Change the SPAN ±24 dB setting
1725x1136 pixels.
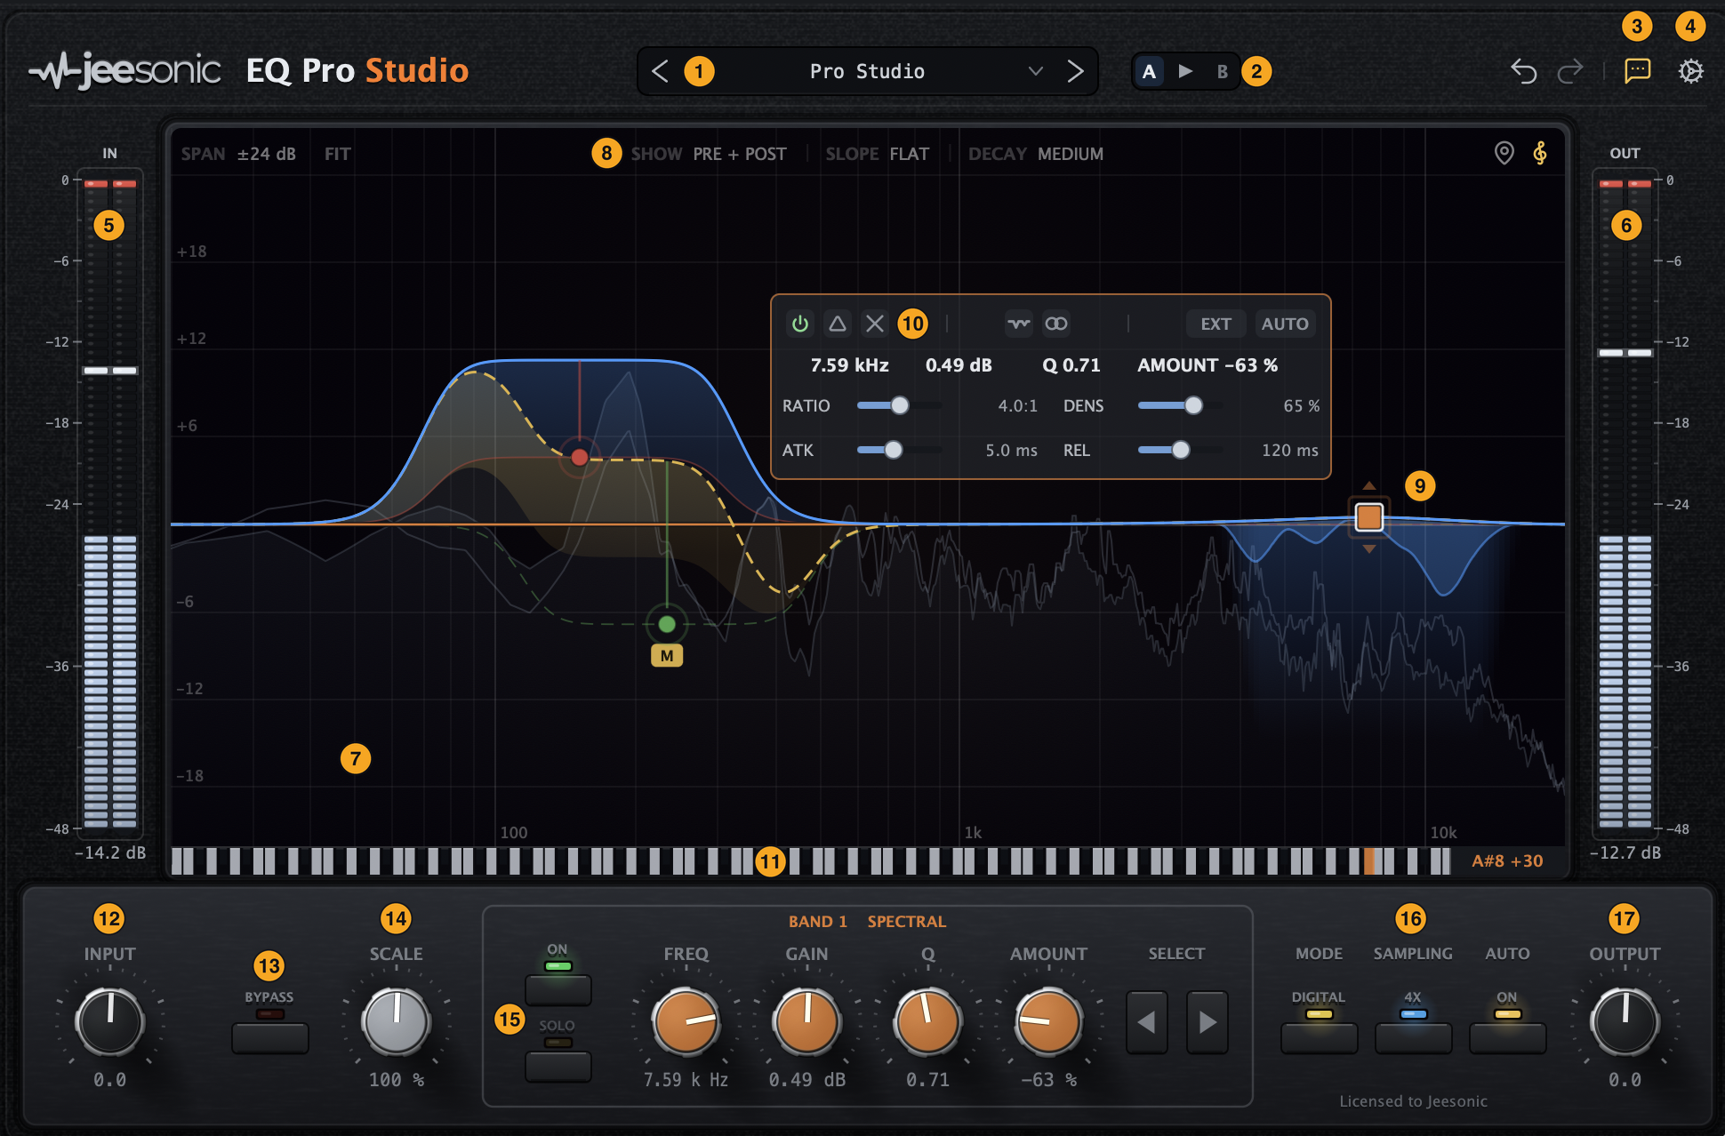238,154
